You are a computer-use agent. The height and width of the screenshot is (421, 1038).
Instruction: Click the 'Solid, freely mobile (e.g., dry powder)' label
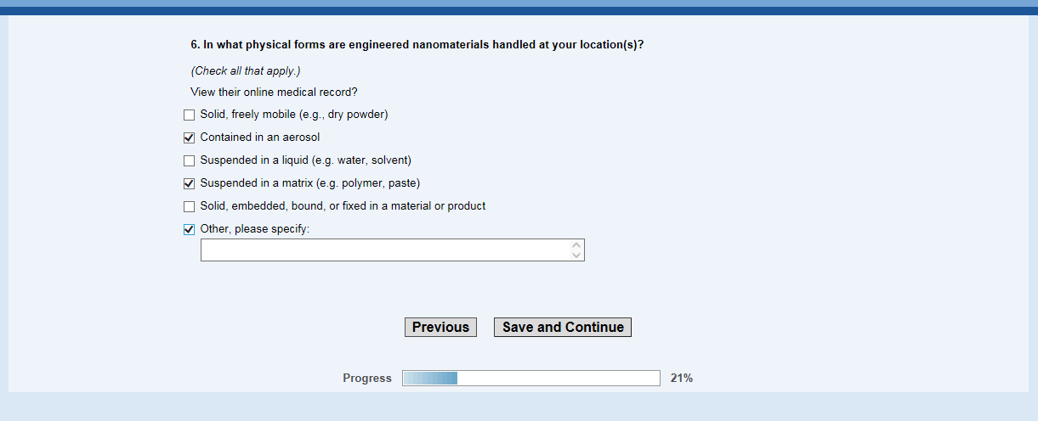pyautogui.click(x=293, y=115)
